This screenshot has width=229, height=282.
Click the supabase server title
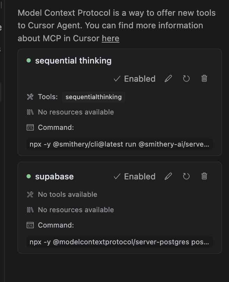54,177
